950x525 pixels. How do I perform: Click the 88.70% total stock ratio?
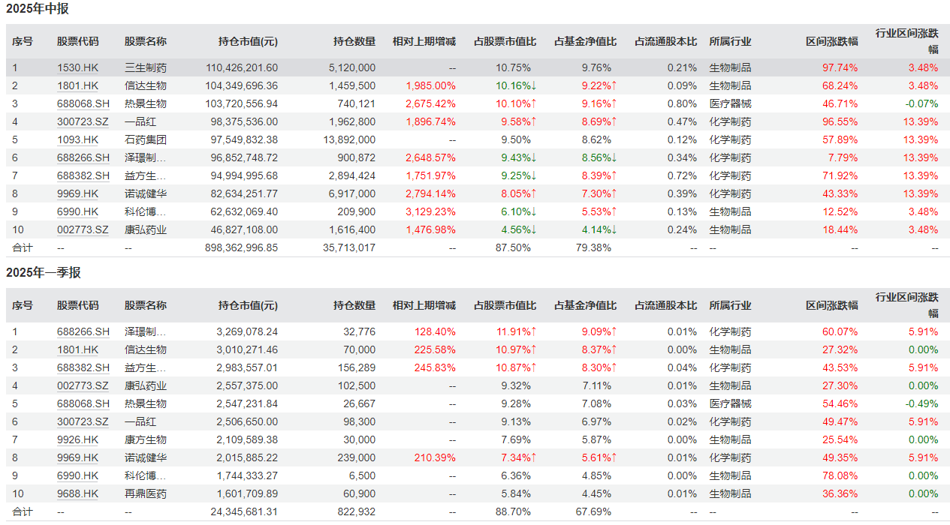click(514, 511)
